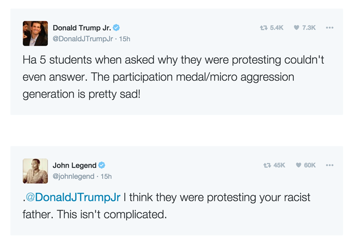
Task: Expand more options on John Legend's tweet
Action: click(329, 165)
